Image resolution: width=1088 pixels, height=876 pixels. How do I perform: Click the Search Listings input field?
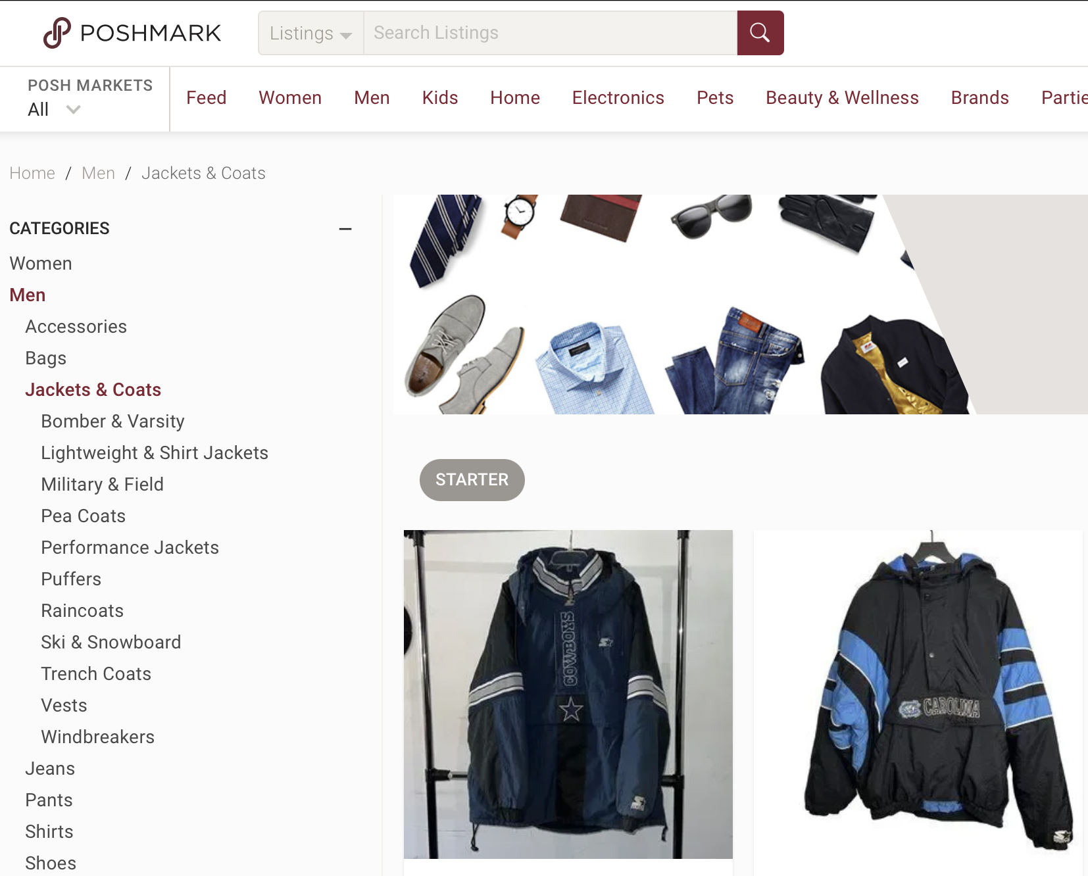point(550,33)
